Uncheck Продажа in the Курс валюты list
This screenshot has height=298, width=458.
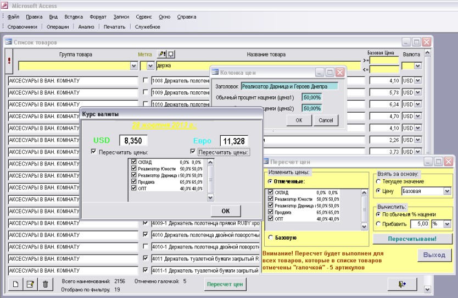click(x=134, y=181)
